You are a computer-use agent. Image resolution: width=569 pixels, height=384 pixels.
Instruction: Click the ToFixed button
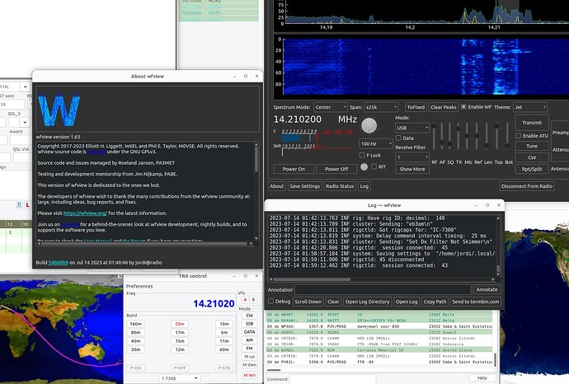416,107
